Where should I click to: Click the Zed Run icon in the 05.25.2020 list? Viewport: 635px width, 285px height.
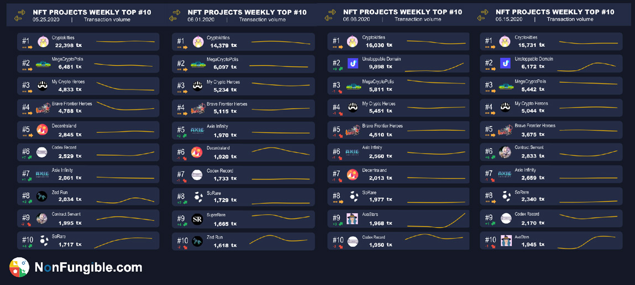[42, 196]
